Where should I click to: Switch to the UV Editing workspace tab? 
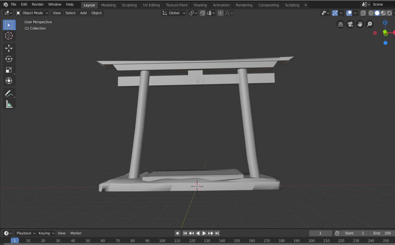point(151,5)
